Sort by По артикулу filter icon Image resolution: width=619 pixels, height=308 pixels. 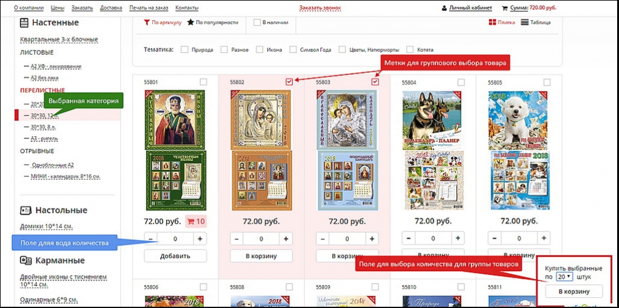(147, 22)
